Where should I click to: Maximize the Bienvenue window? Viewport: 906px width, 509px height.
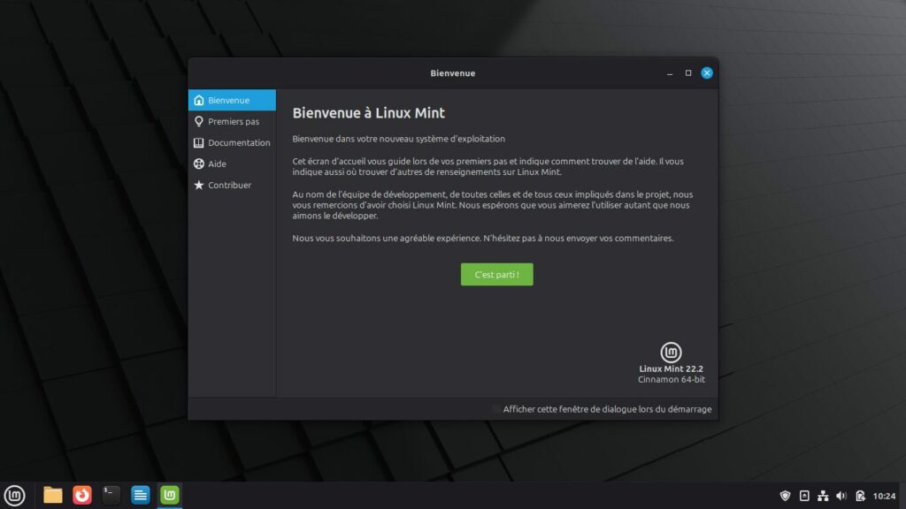click(x=688, y=73)
